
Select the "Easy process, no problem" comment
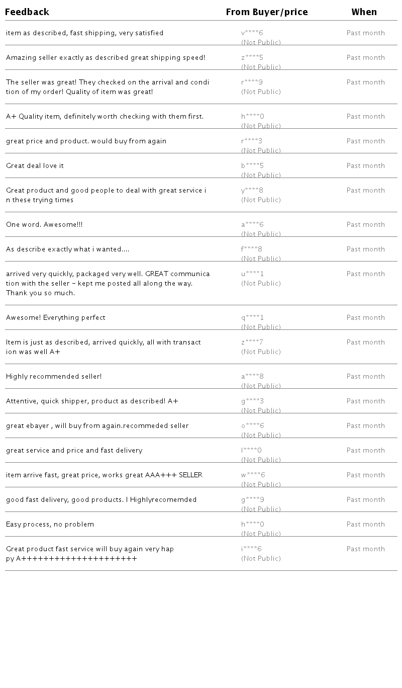[x=50, y=525]
